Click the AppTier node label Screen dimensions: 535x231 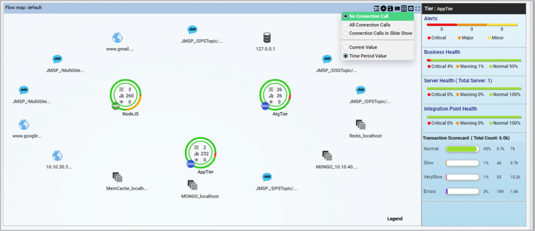205,172
